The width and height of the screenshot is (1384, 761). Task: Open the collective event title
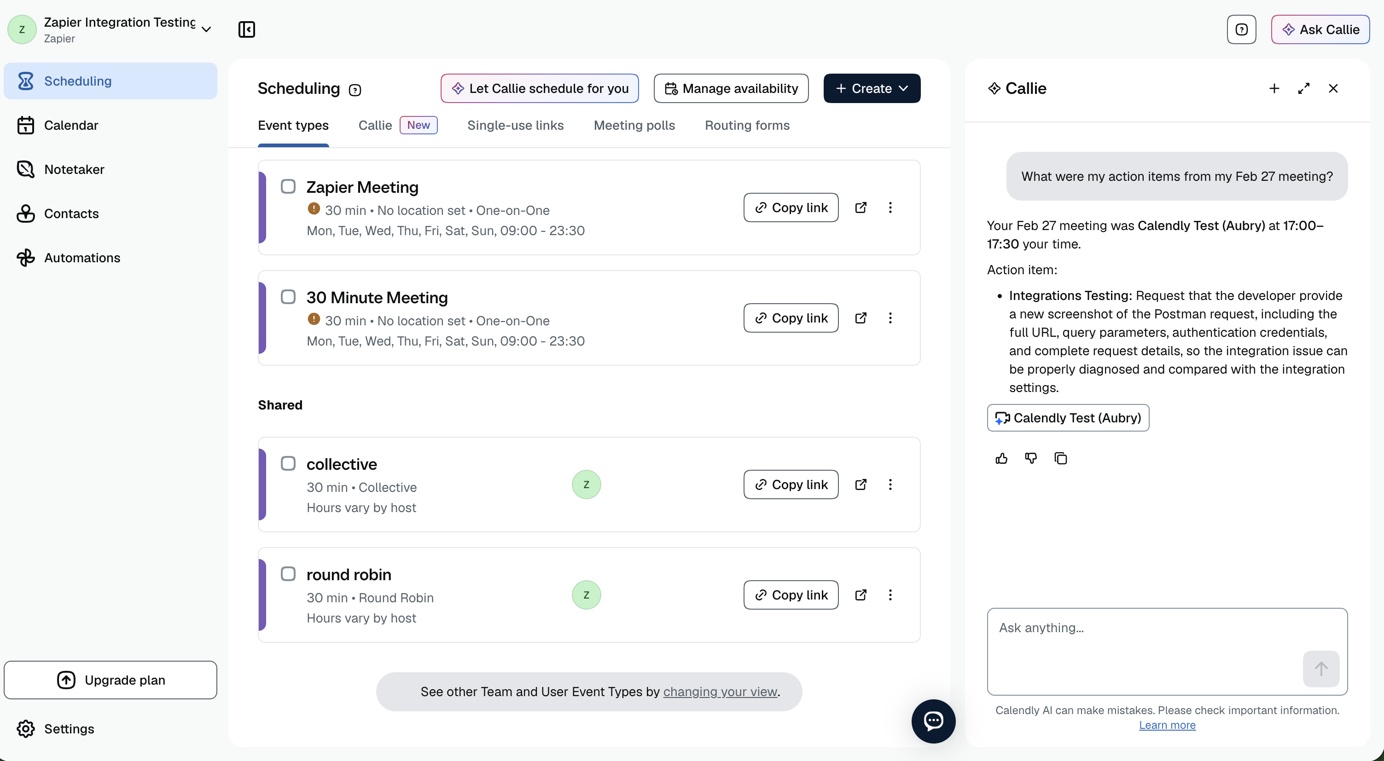[342, 464]
